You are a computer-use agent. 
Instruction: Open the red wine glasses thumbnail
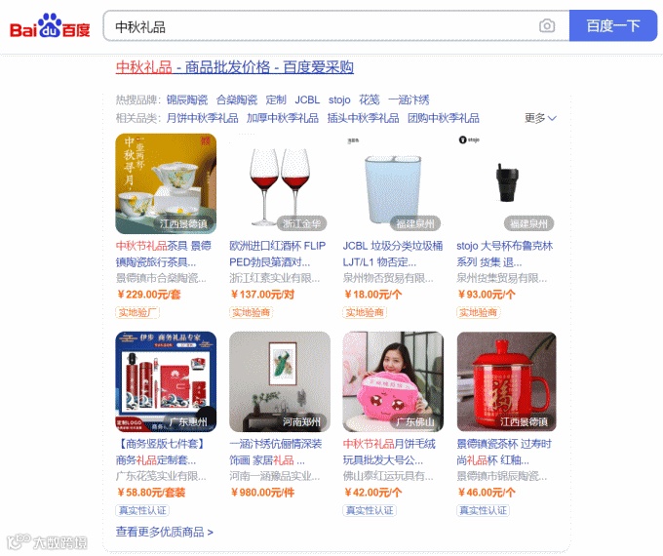tap(280, 183)
